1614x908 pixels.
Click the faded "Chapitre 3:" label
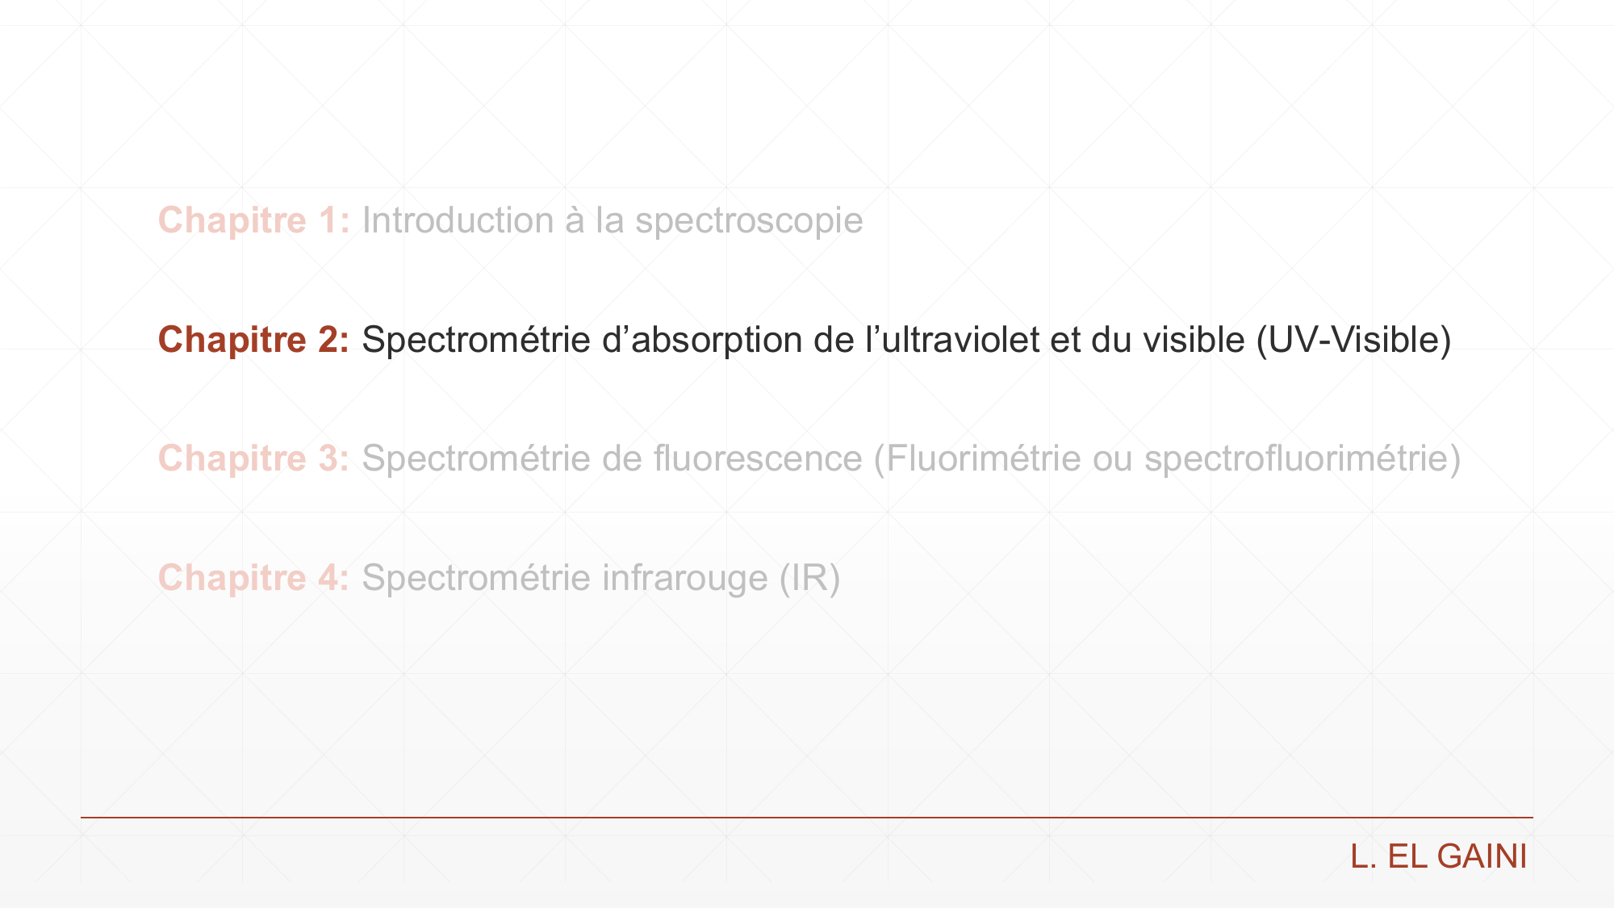[254, 458]
